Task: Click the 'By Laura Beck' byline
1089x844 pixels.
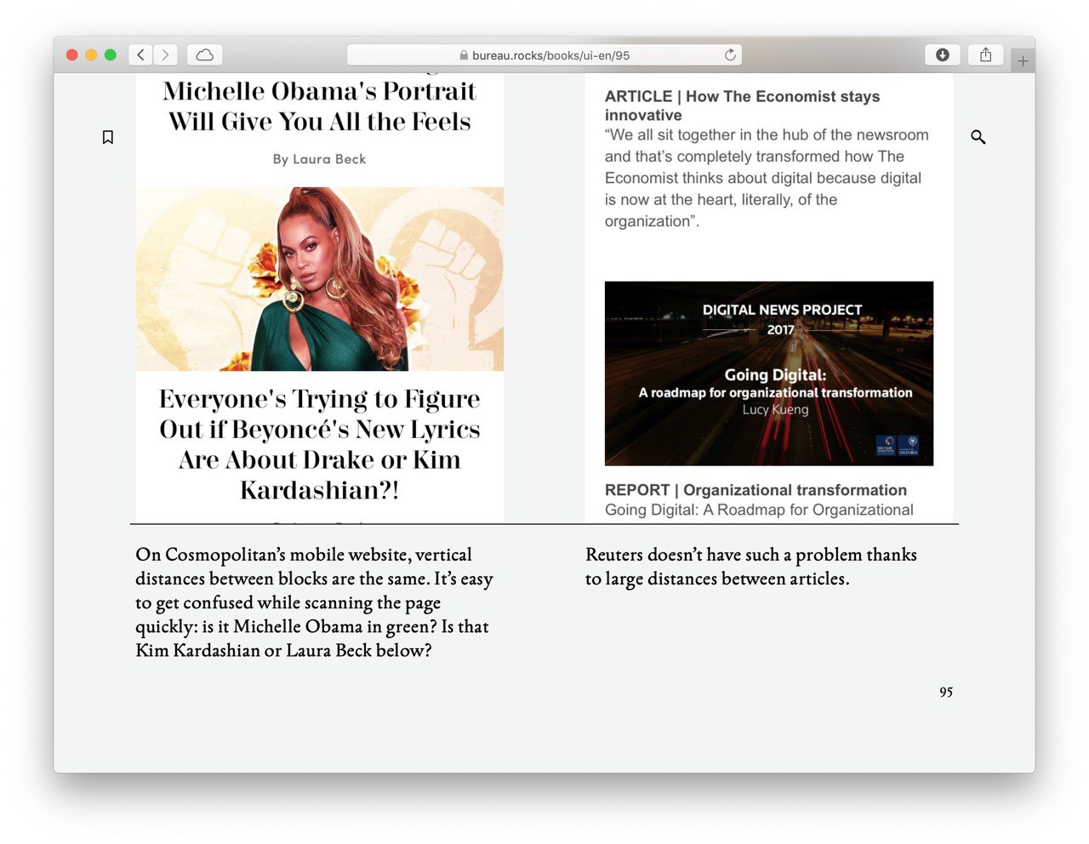Action: pos(320,159)
